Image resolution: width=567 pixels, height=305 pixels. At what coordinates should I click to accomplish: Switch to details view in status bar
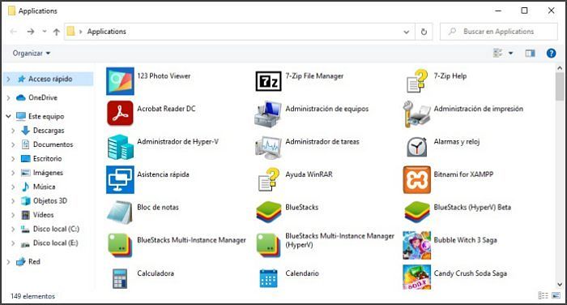(x=544, y=295)
